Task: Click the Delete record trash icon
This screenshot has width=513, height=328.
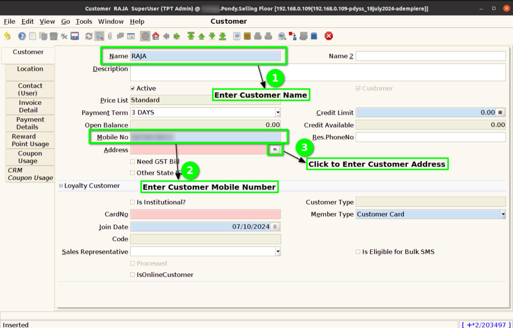Action: pos(53,36)
